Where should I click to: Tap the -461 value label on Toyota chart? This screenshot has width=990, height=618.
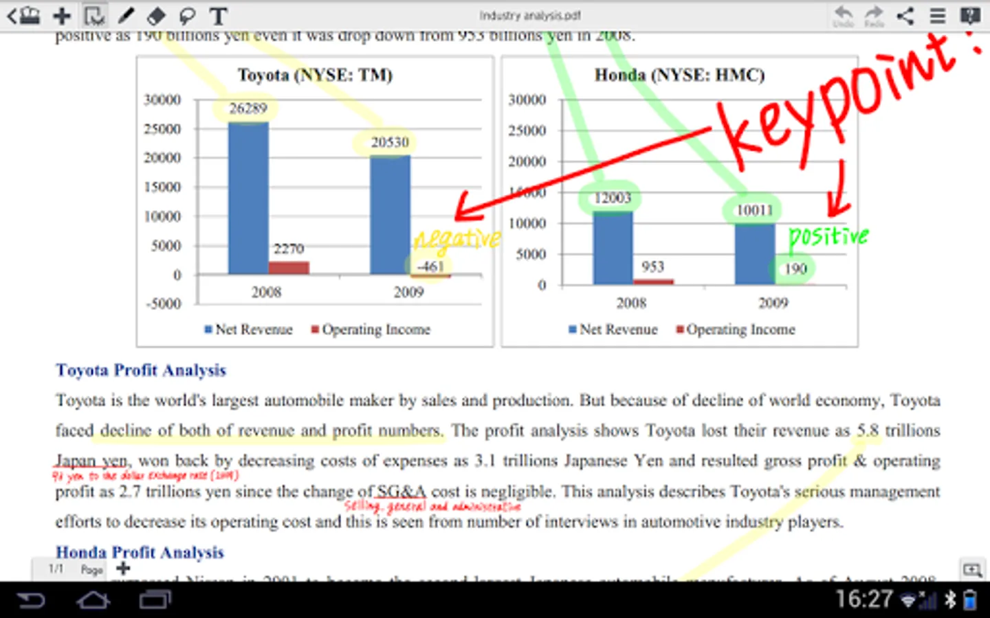coord(430,266)
